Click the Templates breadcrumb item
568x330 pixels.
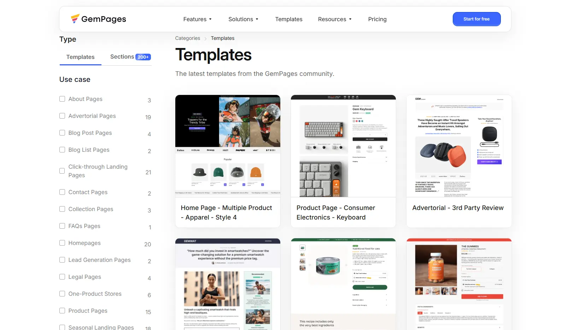[223, 38]
